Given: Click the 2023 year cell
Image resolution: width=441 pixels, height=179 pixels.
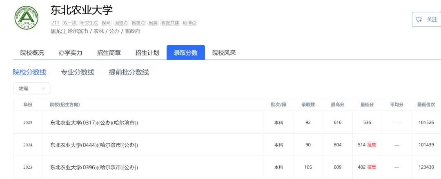Looking at the screenshot, I should coord(28,167).
